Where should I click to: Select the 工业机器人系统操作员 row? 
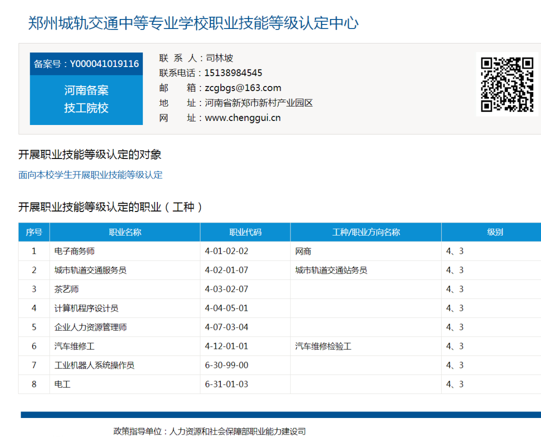pos(94,365)
